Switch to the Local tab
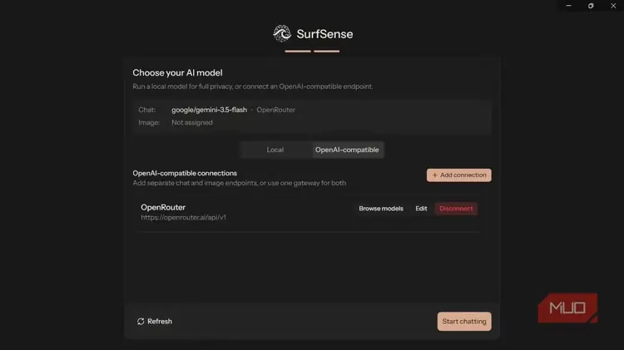 [275, 150]
